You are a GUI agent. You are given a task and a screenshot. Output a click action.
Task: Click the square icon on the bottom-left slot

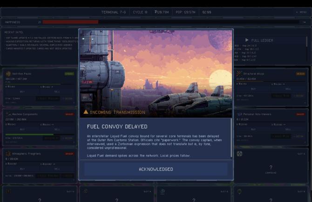(8, 191)
